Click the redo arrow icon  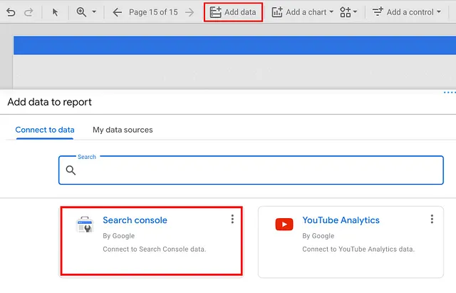28,12
